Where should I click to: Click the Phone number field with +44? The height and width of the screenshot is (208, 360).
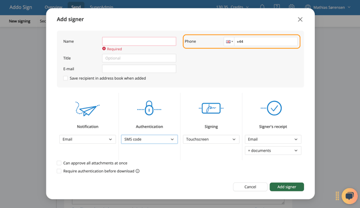[x=266, y=41]
